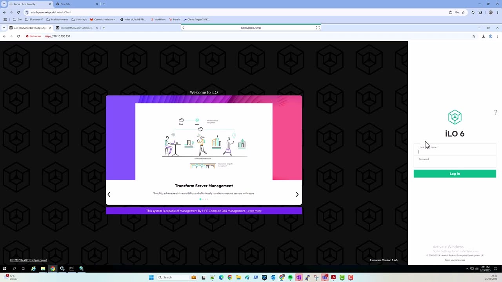The image size is (502, 282).
Task: Show hidden icons in remote system tray
Action: coord(467,269)
